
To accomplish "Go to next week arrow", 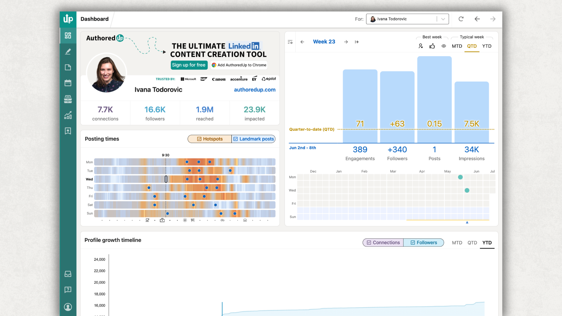I will [x=346, y=42].
